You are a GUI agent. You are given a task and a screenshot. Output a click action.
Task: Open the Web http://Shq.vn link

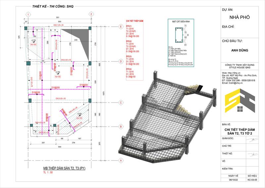pyautogui.click(x=231, y=73)
